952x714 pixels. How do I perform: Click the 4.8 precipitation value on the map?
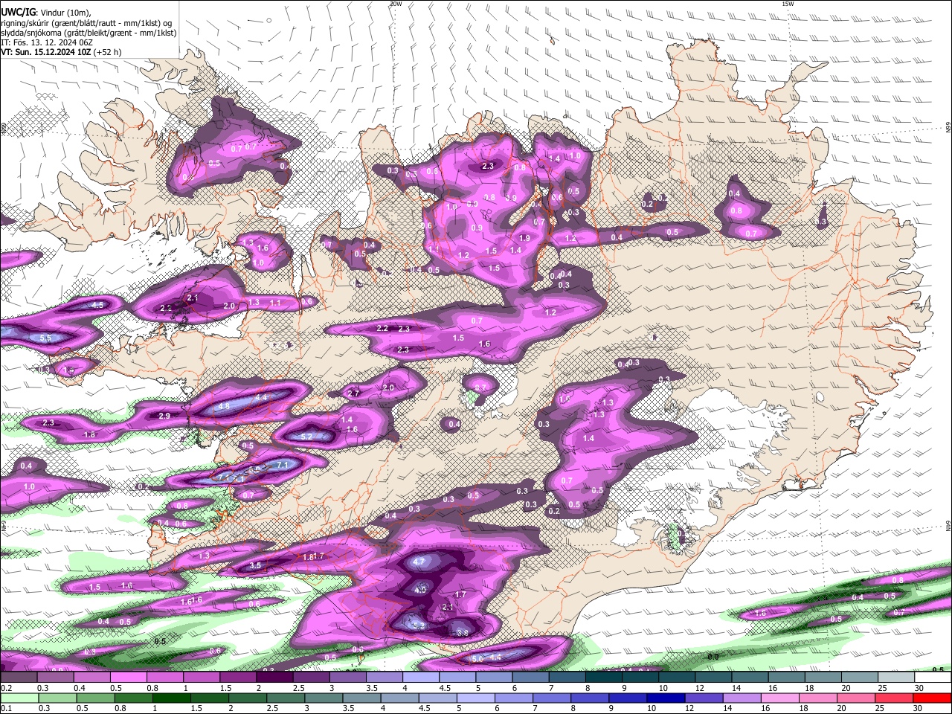[x=223, y=406]
